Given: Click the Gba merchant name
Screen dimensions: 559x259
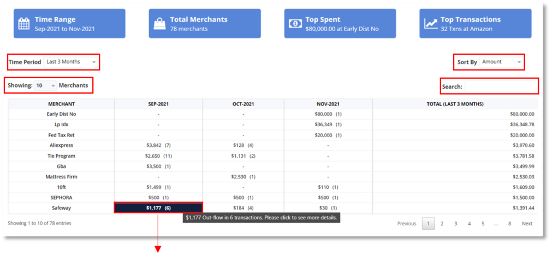Looking at the screenshot, I should 61,166.
